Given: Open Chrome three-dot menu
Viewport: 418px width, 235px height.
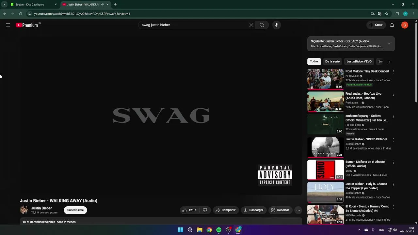Looking at the screenshot, I should pos(413,14).
